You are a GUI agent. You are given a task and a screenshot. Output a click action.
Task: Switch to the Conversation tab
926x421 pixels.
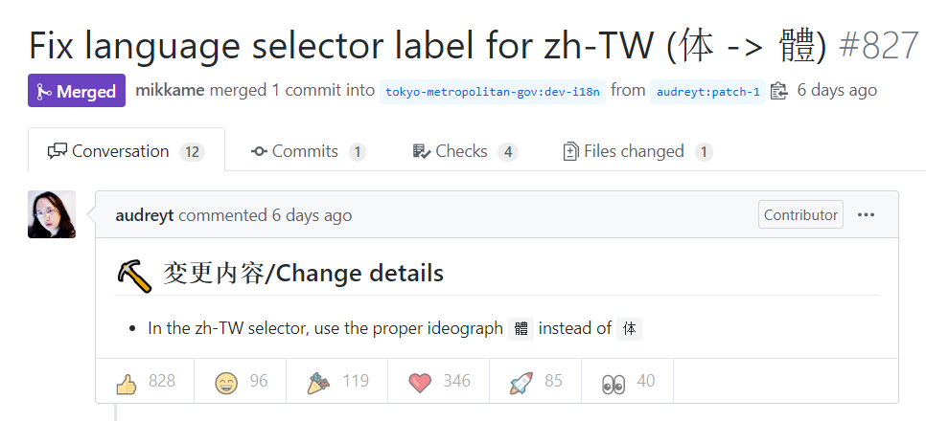pyautogui.click(x=127, y=151)
